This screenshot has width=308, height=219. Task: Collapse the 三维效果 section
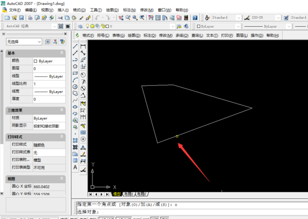[62, 110]
